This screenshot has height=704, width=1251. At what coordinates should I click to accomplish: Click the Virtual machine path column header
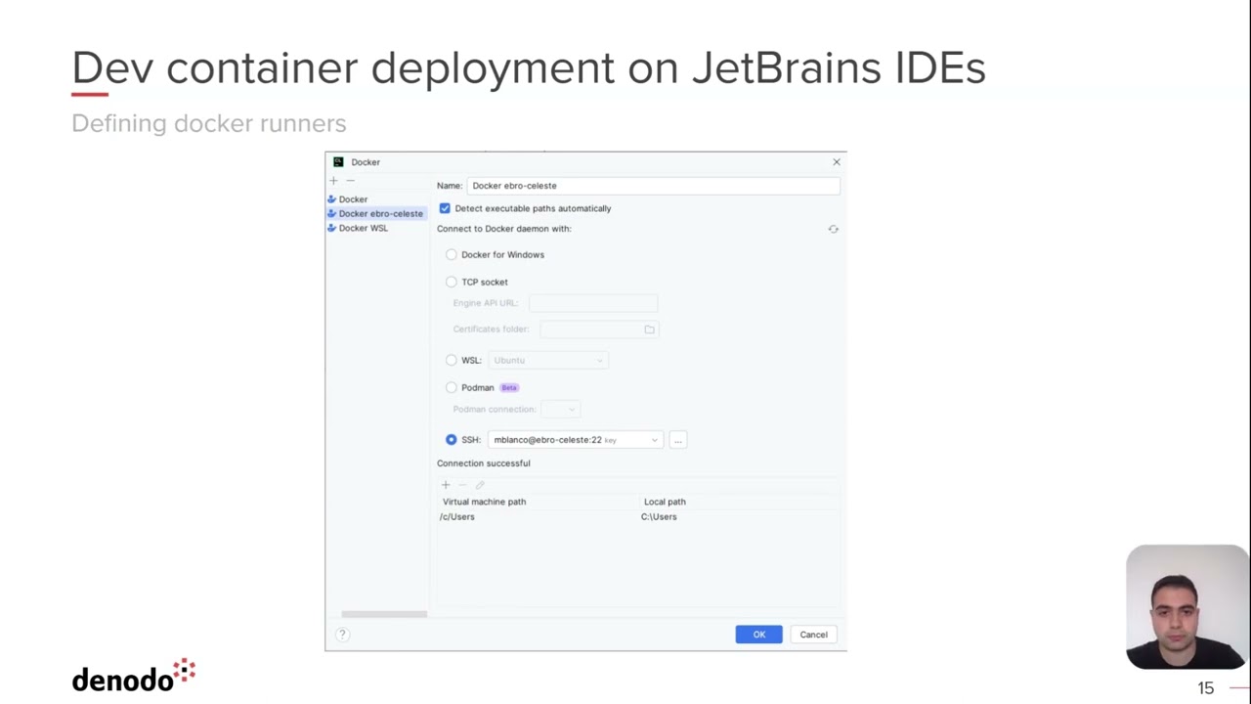[x=484, y=502]
